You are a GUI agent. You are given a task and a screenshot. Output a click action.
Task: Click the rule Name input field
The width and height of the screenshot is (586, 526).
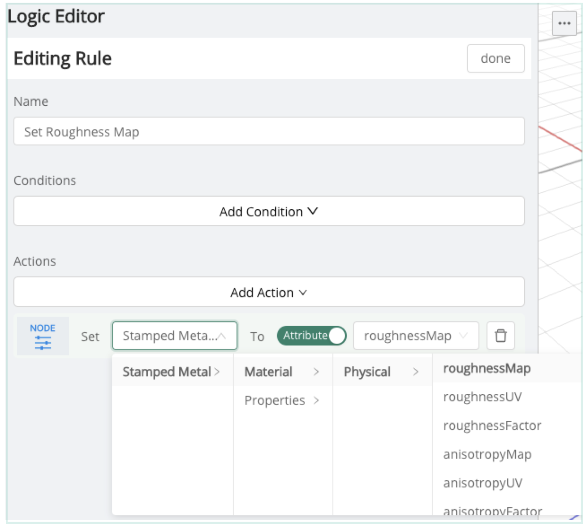pyautogui.click(x=269, y=132)
